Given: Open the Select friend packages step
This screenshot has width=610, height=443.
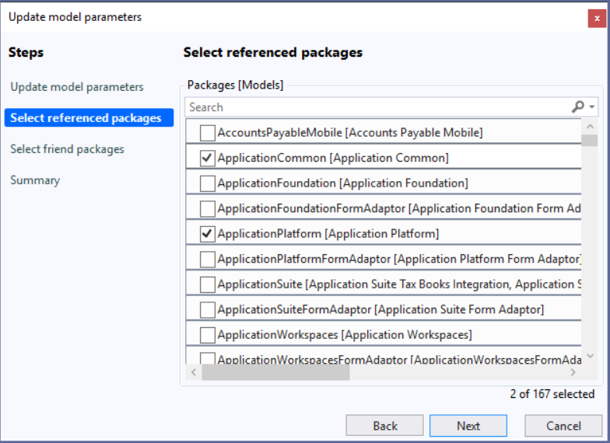Looking at the screenshot, I should 67,149.
